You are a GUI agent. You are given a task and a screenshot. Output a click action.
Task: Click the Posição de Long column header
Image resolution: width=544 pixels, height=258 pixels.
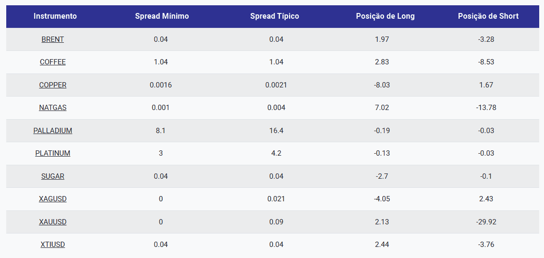[x=385, y=16]
